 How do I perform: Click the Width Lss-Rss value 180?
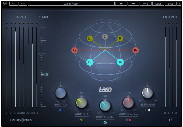point(128,120)
